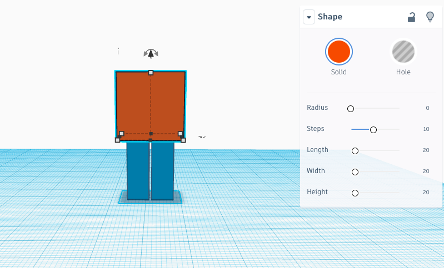
Task: Select the Hole striped swatch
Action: [x=403, y=52]
